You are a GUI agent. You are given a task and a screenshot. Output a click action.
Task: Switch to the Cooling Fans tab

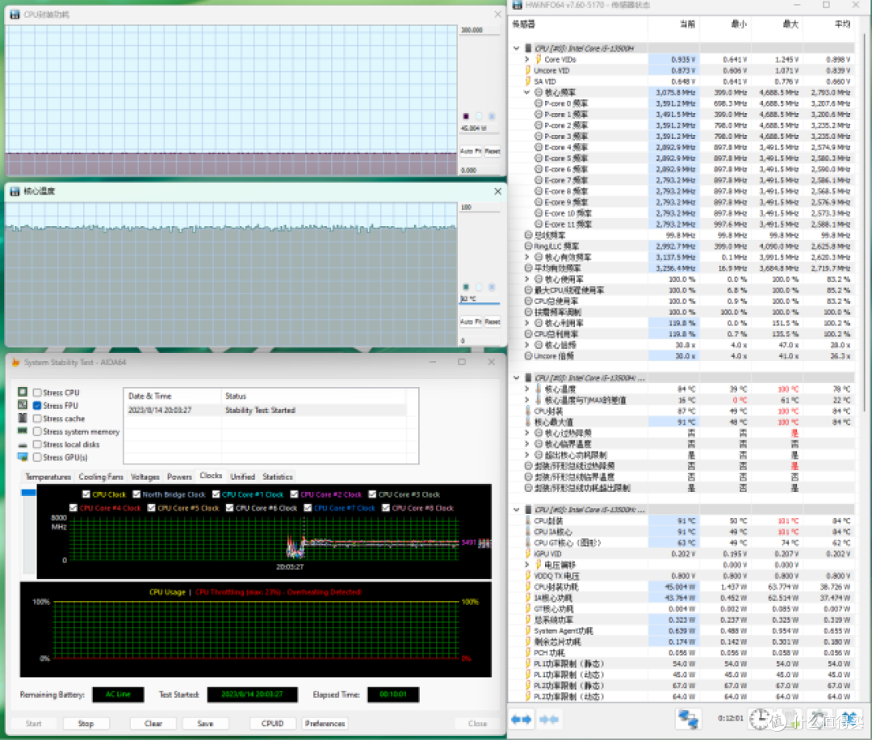pos(101,477)
